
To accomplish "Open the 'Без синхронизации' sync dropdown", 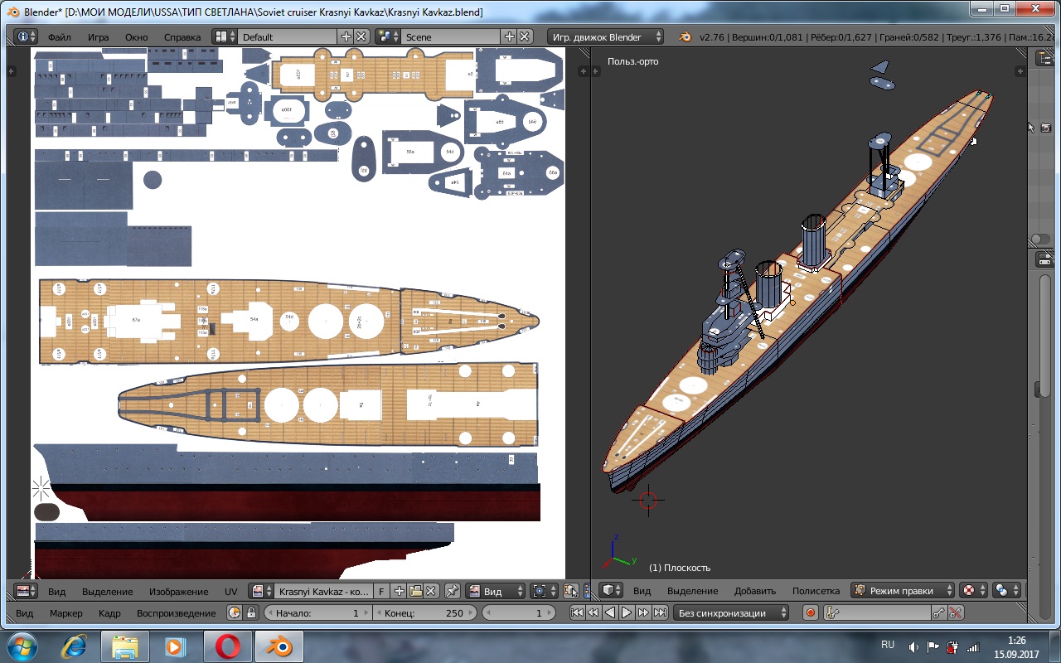I will [732, 613].
